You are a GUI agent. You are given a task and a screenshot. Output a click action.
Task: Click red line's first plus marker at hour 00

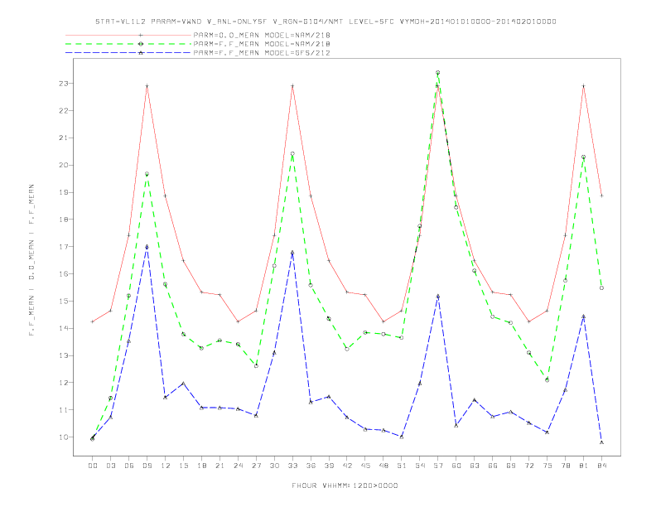pyautogui.click(x=93, y=321)
